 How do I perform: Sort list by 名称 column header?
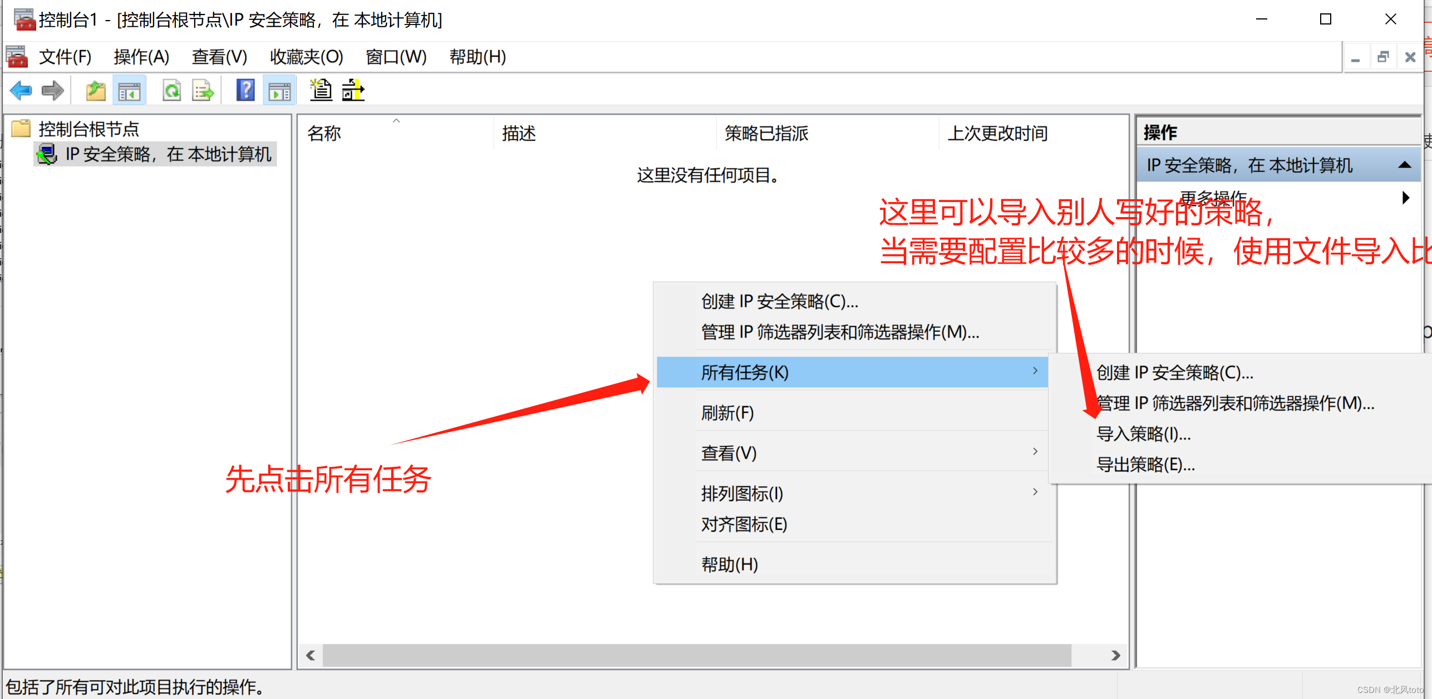pyautogui.click(x=324, y=134)
